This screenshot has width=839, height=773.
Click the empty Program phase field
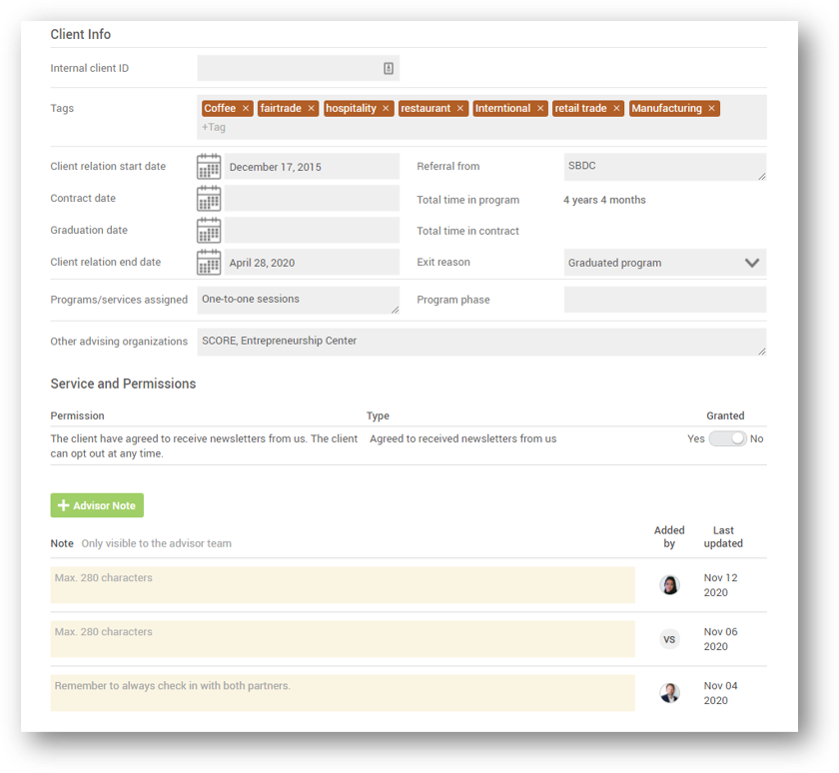[x=665, y=300]
